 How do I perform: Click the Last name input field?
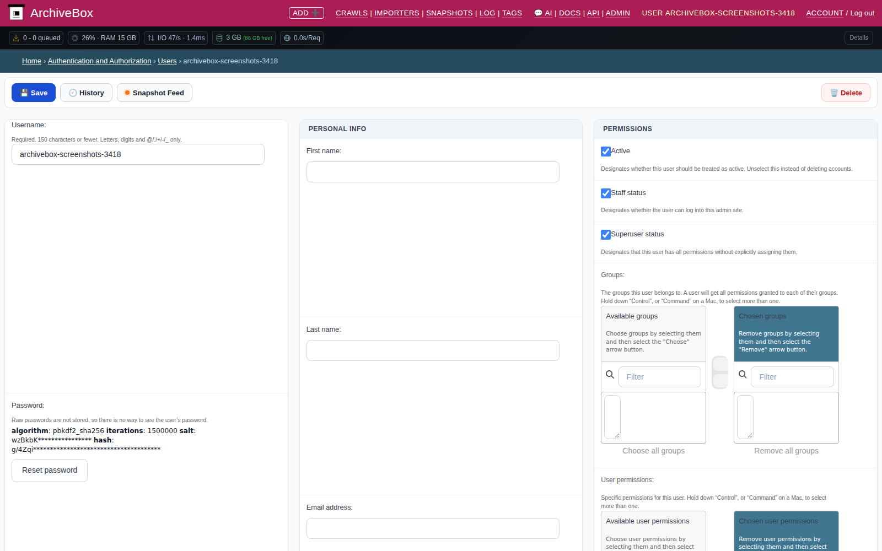(x=433, y=350)
